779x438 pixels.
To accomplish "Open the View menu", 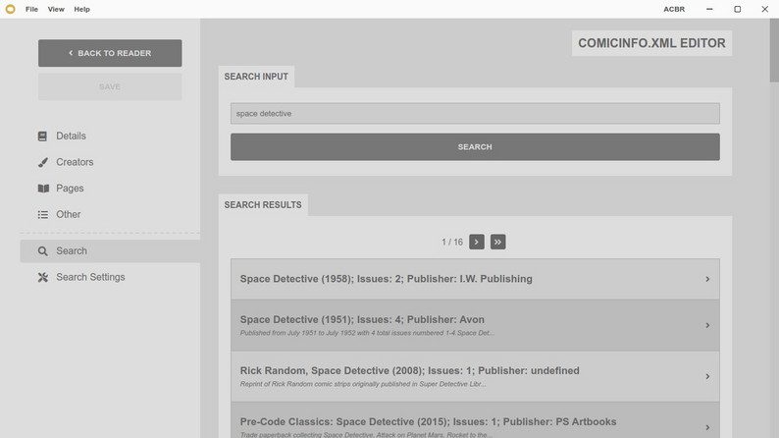I will [56, 9].
